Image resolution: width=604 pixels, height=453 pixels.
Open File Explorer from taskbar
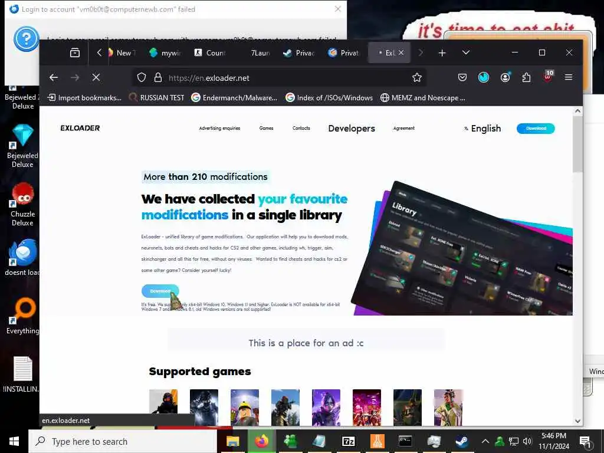point(232,441)
